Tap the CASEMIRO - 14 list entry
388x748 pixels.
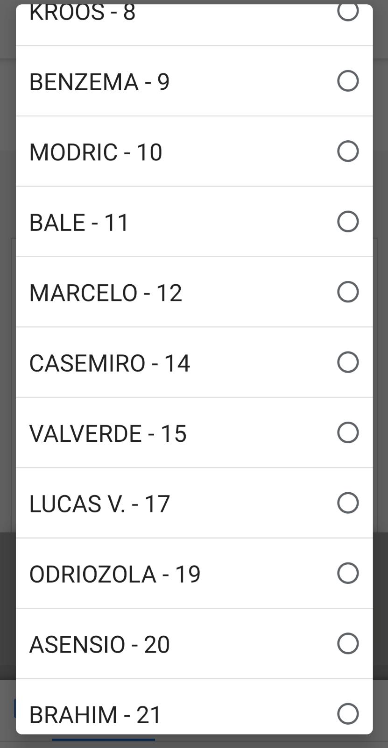(x=110, y=363)
